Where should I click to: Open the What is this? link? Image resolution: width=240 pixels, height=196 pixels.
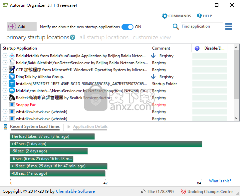click(220, 181)
